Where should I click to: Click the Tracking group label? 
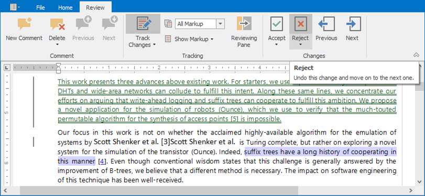(192, 56)
